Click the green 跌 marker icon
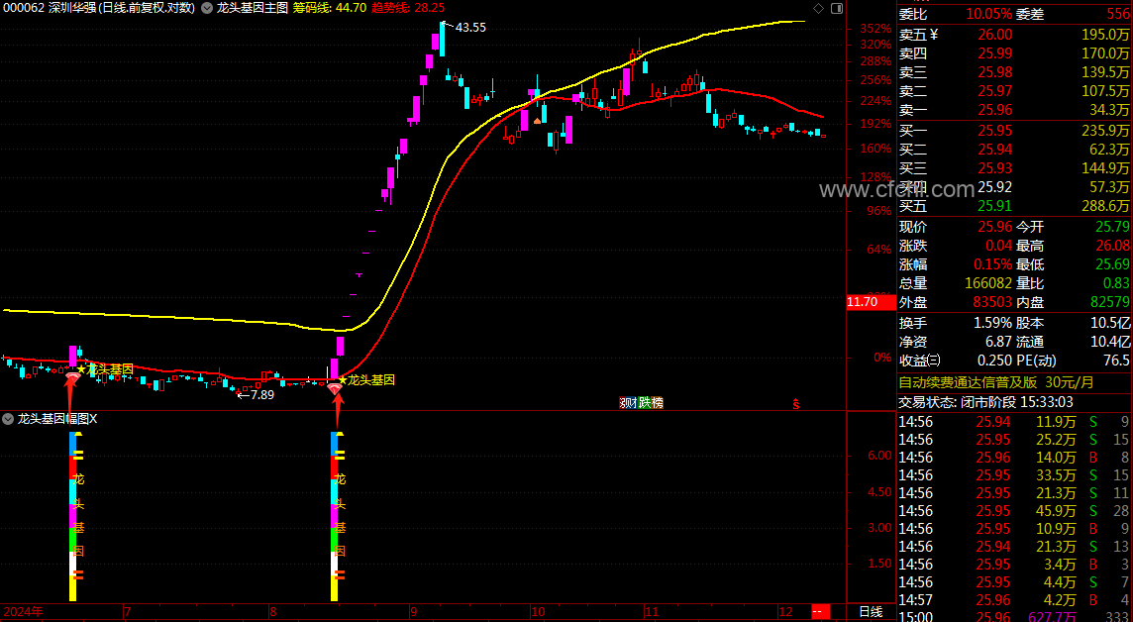Viewport: 1133px width, 622px height. pyautogui.click(x=644, y=403)
